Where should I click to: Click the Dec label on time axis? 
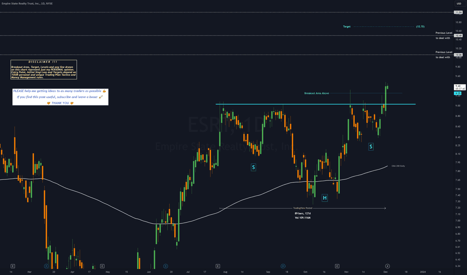coord(385,271)
